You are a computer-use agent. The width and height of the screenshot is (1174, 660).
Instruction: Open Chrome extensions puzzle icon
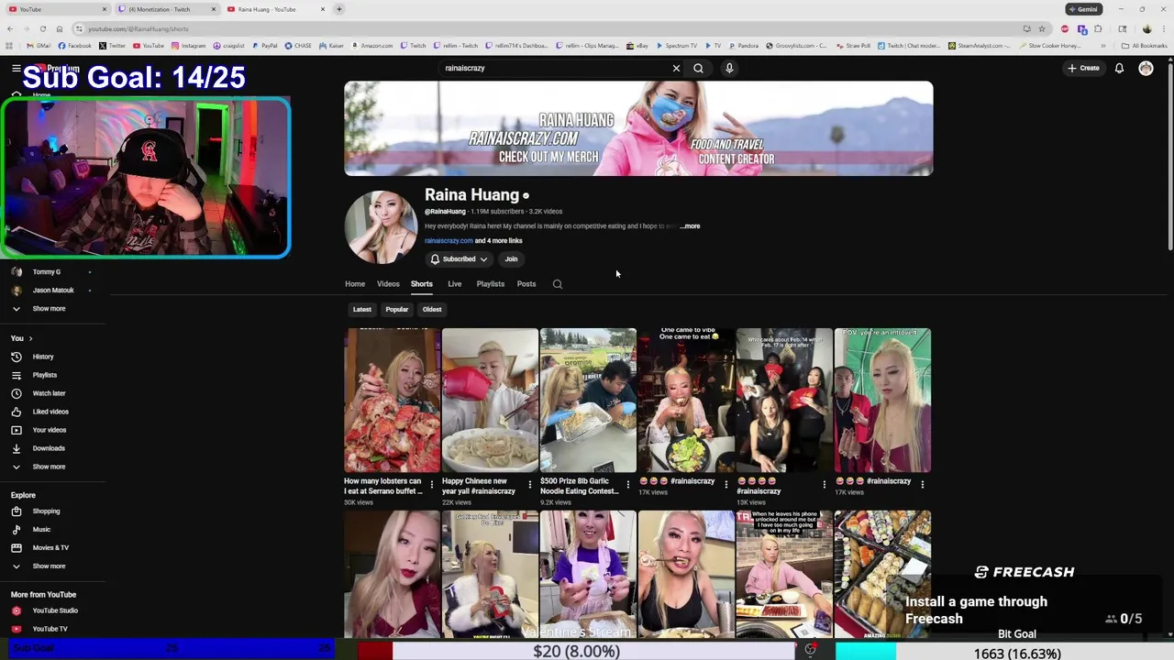(x=1098, y=28)
